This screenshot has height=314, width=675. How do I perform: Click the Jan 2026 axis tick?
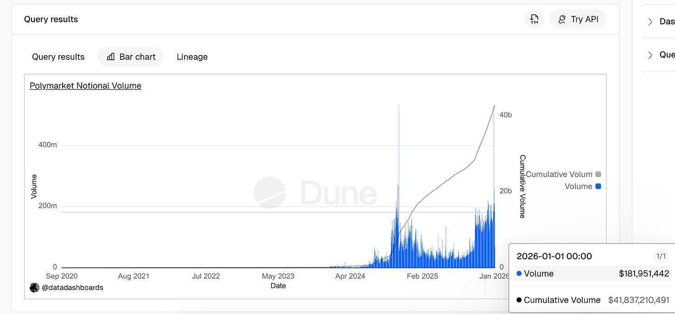pyautogui.click(x=494, y=276)
